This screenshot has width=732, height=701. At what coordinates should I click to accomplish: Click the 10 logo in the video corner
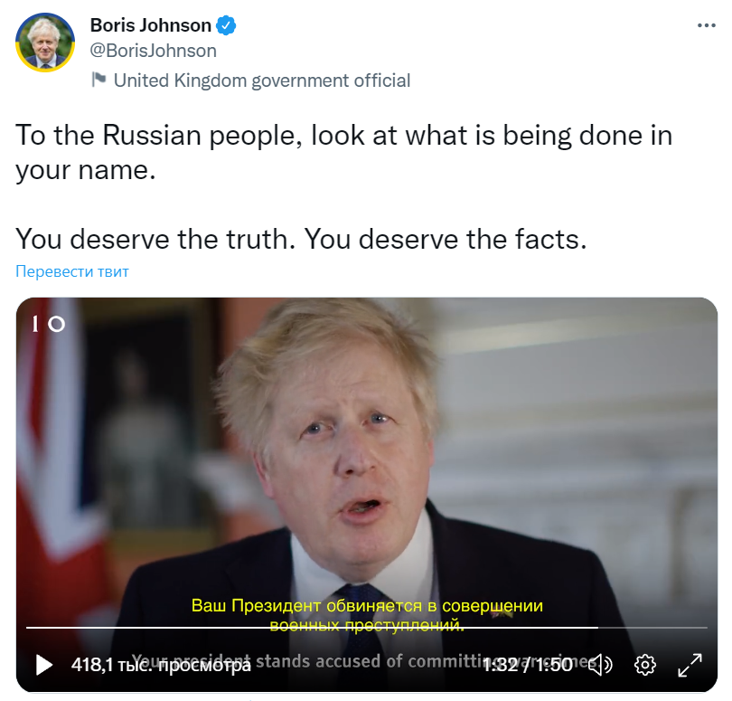pos(49,324)
